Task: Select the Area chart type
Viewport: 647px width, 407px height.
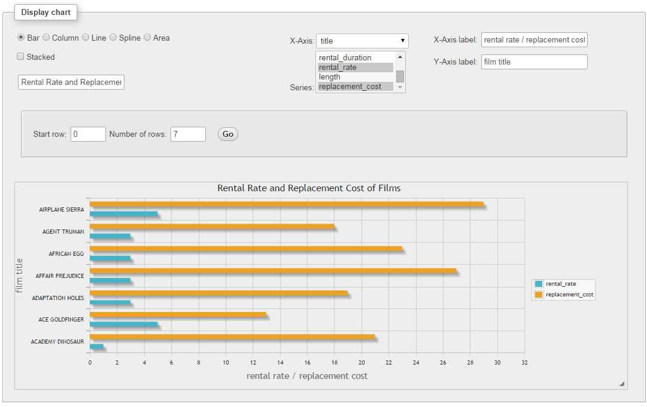Action: (147, 37)
